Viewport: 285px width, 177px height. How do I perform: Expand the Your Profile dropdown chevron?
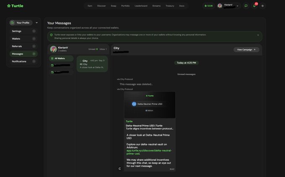click(36, 23)
